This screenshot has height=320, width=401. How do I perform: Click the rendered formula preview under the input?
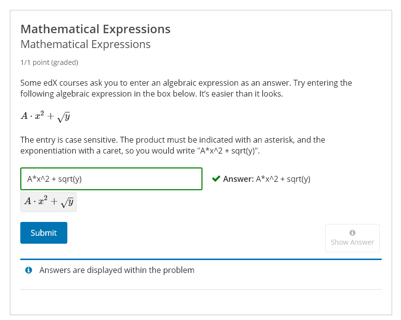[49, 202]
